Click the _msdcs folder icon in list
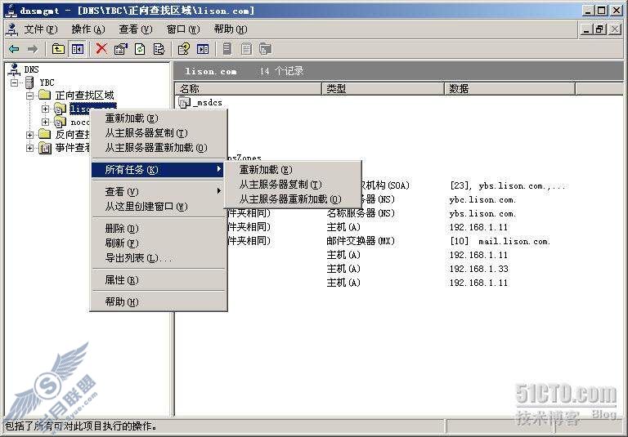Image resolution: width=628 pixels, height=437 pixels. click(184, 102)
